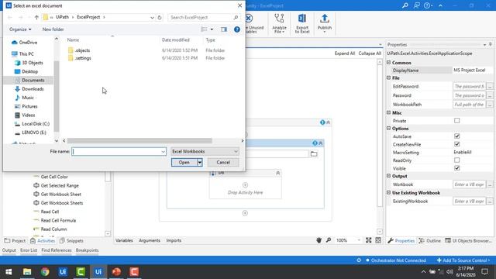The image size is (496, 279).
Task: Open the Variables tab
Action: [x=124, y=240]
